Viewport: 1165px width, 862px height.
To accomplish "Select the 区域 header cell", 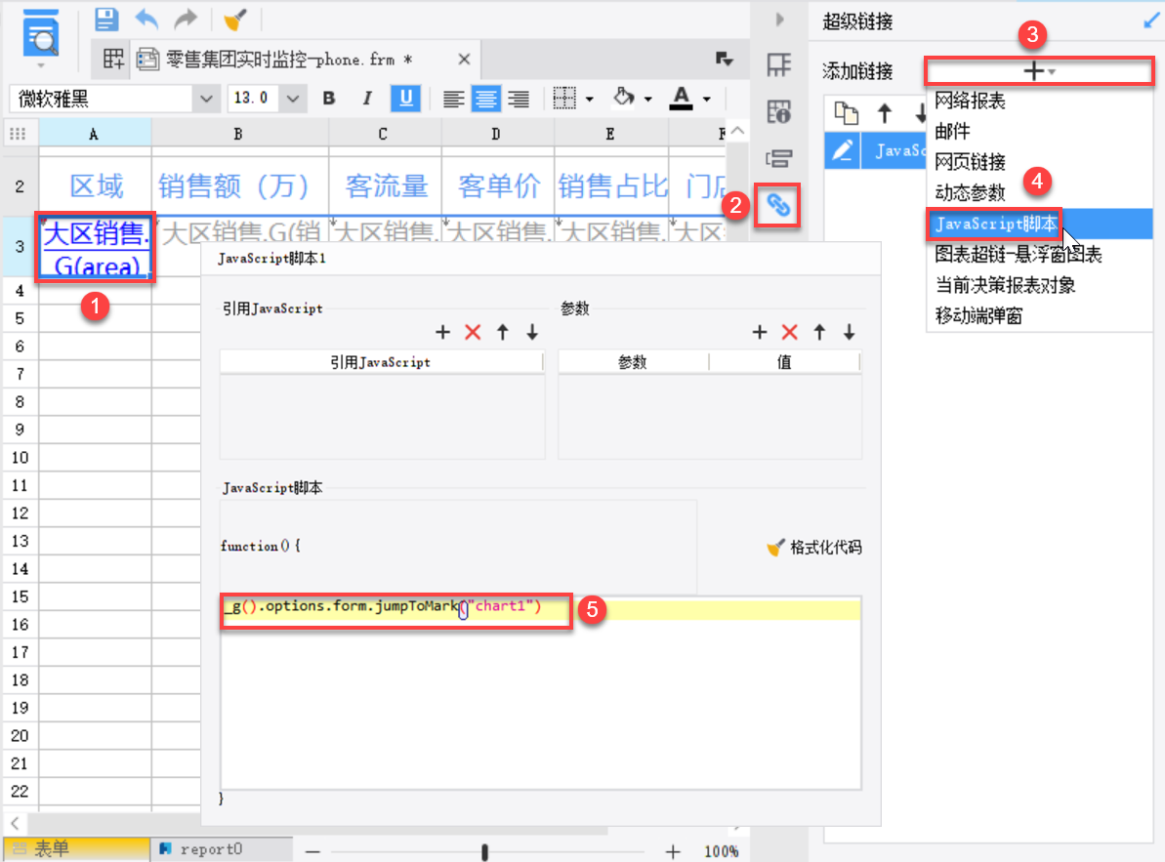I will 95,185.
